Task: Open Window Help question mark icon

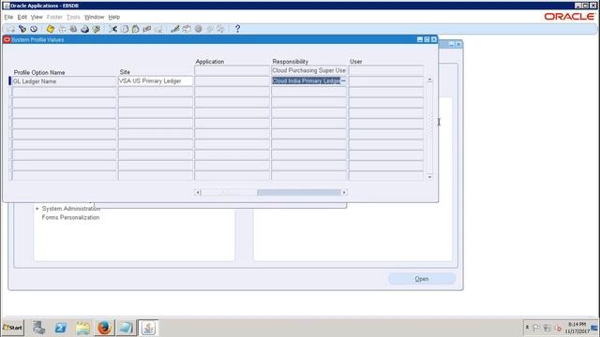Action: (x=237, y=29)
